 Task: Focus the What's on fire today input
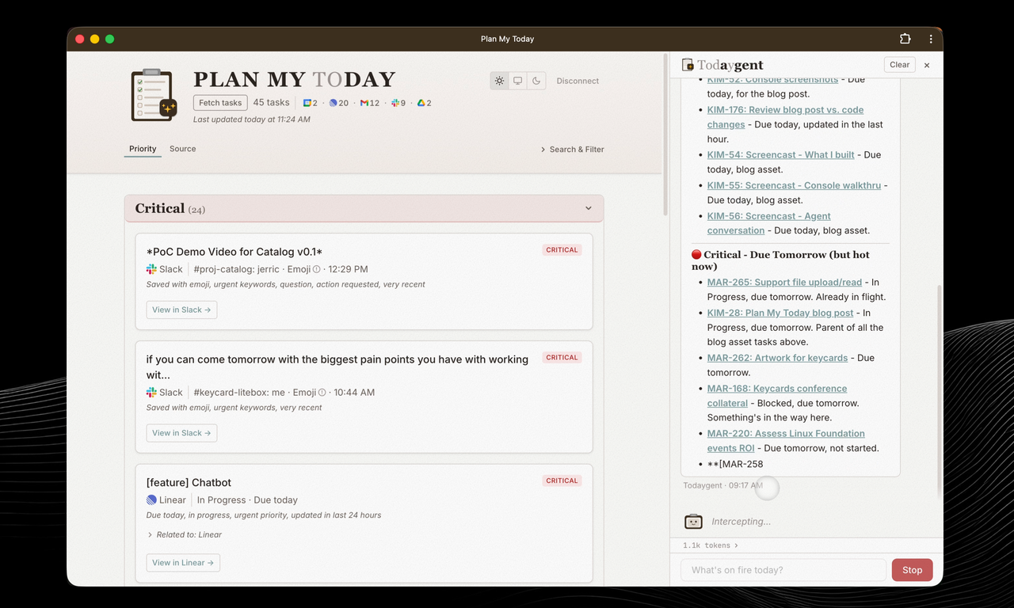point(783,570)
